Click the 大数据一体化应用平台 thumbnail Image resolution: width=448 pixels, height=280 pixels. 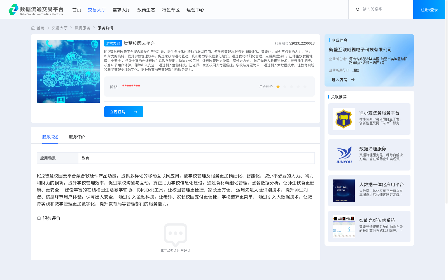click(344, 191)
